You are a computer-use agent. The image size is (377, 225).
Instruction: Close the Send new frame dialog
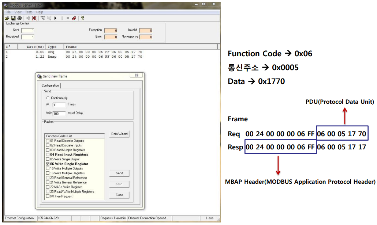[119, 195]
